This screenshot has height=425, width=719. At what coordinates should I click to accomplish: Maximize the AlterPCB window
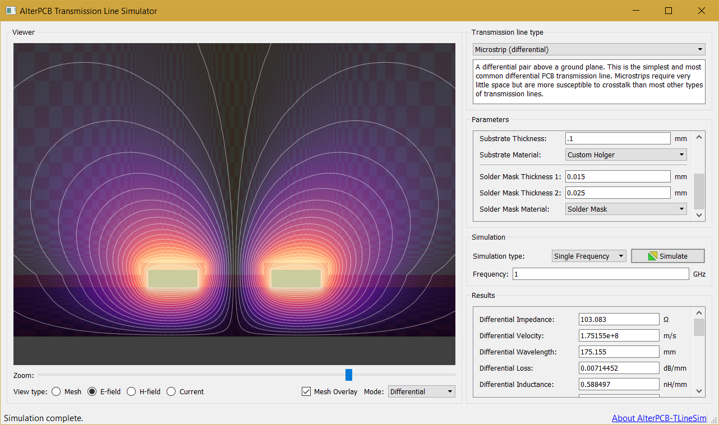(669, 11)
